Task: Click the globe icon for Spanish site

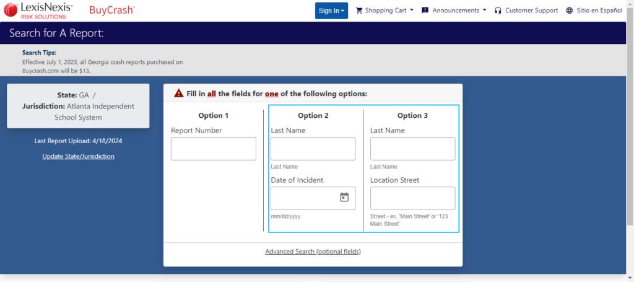Action: coord(570,11)
